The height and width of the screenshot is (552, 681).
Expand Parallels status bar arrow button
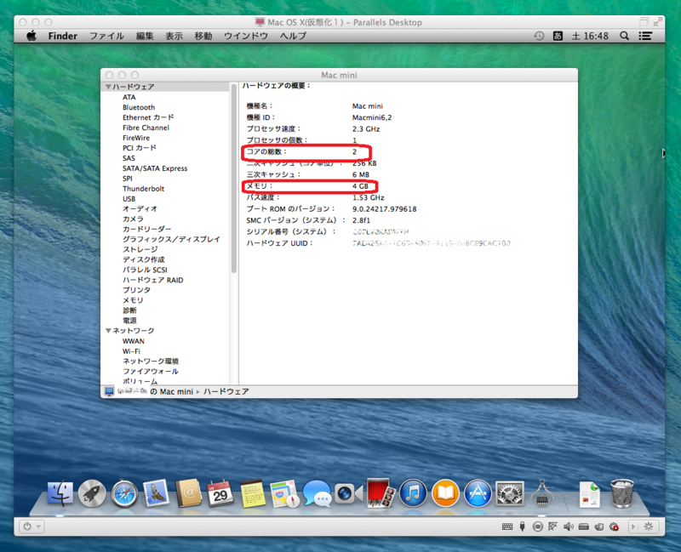point(632,526)
